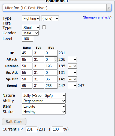Screen dimensions: 115x136
Task: Click the Attack base stat field
Action: (x=27, y=59)
